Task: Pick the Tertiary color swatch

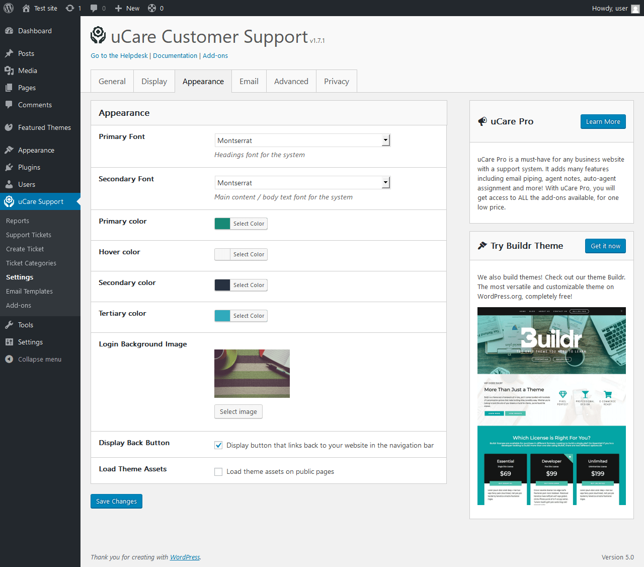Action: 222,316
